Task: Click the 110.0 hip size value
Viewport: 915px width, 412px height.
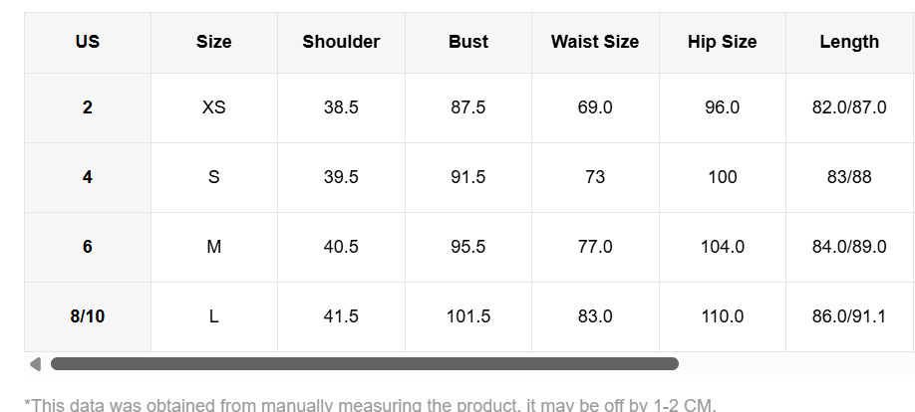Action: pos(722,316)
